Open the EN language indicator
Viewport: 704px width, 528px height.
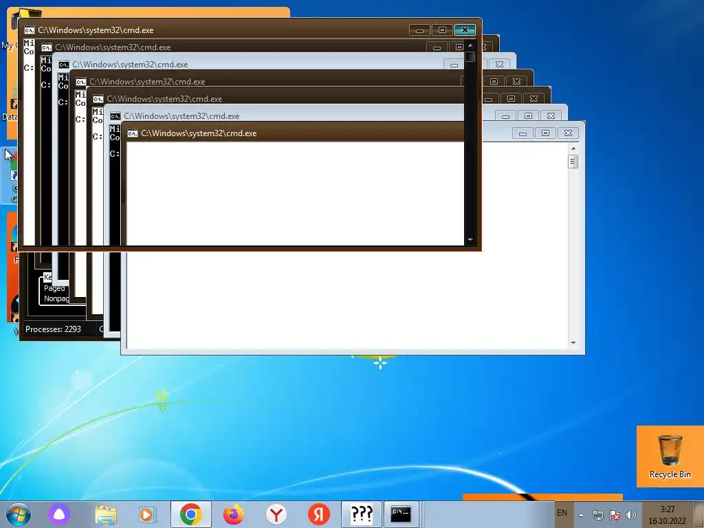pos(562,513)
